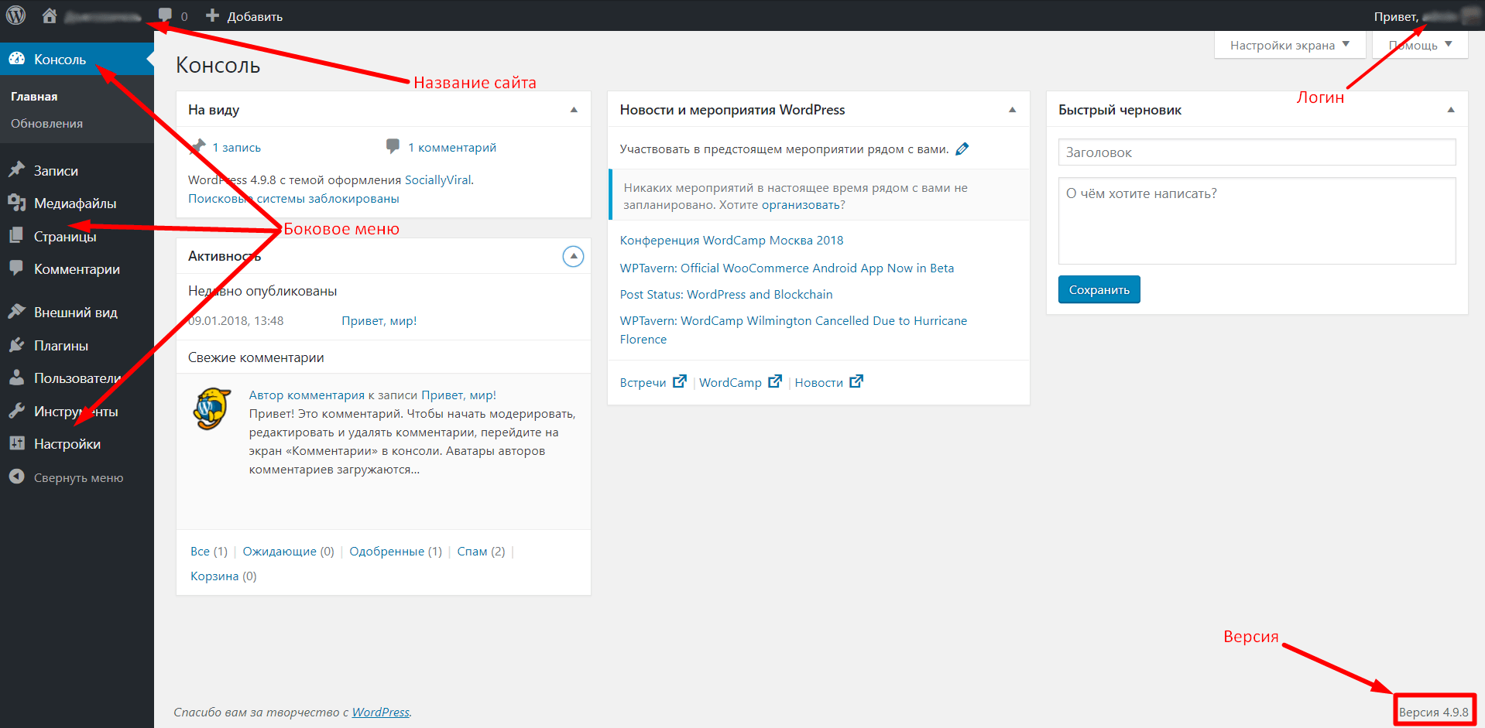Image resolution: width=1485 pixels, height=728 pixels.
Task: Select Главная submenu item
Action: pos(34,97)
